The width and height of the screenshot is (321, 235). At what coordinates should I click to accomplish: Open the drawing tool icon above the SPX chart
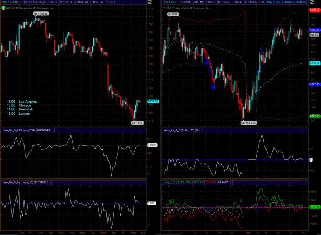coord(150,2)
